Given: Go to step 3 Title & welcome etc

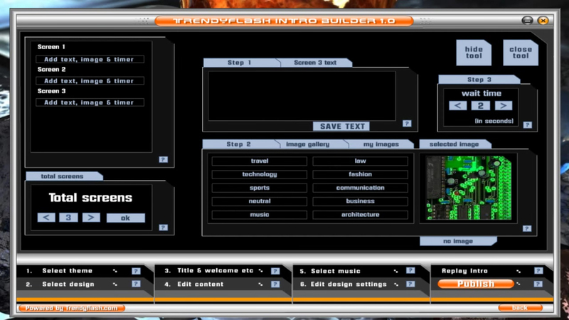Looking at the screenshot, I should tap(216, 271).
